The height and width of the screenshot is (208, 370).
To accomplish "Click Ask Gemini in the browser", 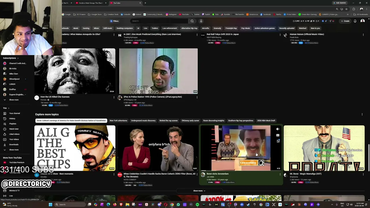I will [339, 3].
